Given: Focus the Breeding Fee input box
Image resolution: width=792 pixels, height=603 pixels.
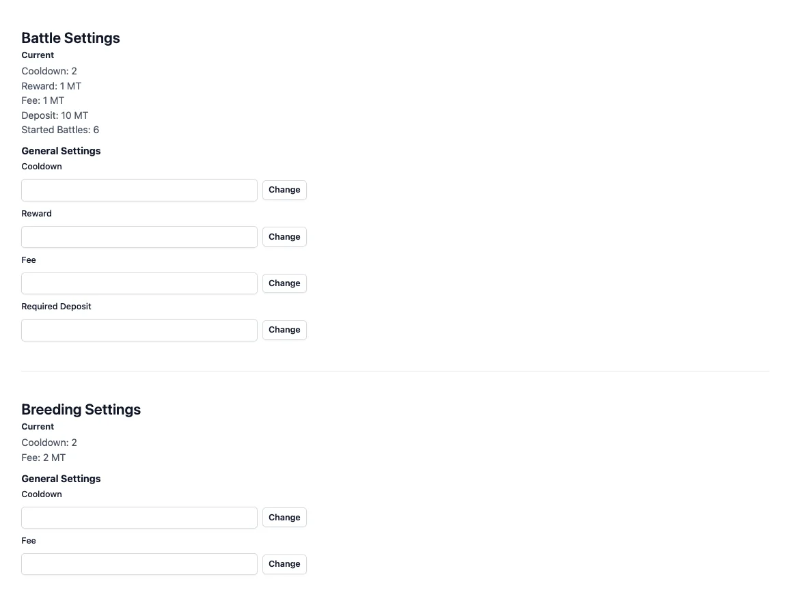Looking at the screenshot, I should 139,564.
